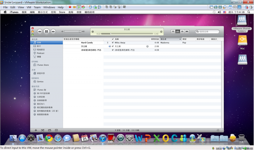Pause playback with the pause button
Image resolution: width=254 pixels, height=150 pixels.
click(x=46, y=31)
